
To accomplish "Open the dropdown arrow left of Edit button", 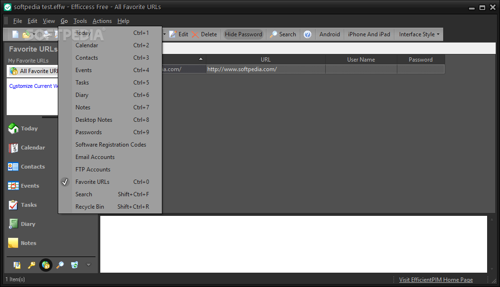I will [165, 34].
